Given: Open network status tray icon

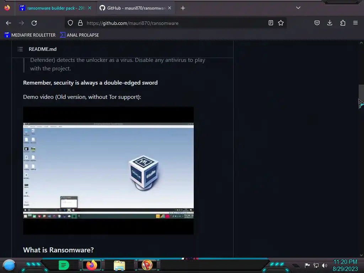Looking at the screenshot, I should point(316,265).
